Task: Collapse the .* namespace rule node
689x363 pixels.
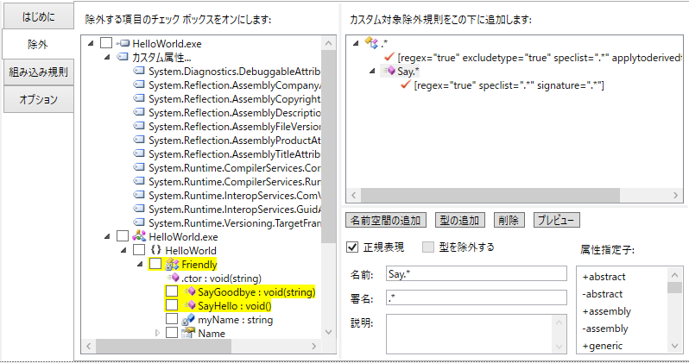Action: pyautogui.click(x=356, y=43)
